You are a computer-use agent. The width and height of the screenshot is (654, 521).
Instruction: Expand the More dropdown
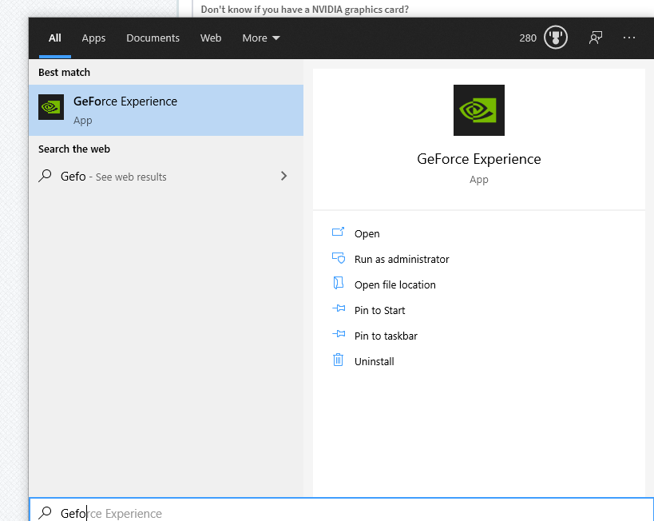tap(260, 38)
